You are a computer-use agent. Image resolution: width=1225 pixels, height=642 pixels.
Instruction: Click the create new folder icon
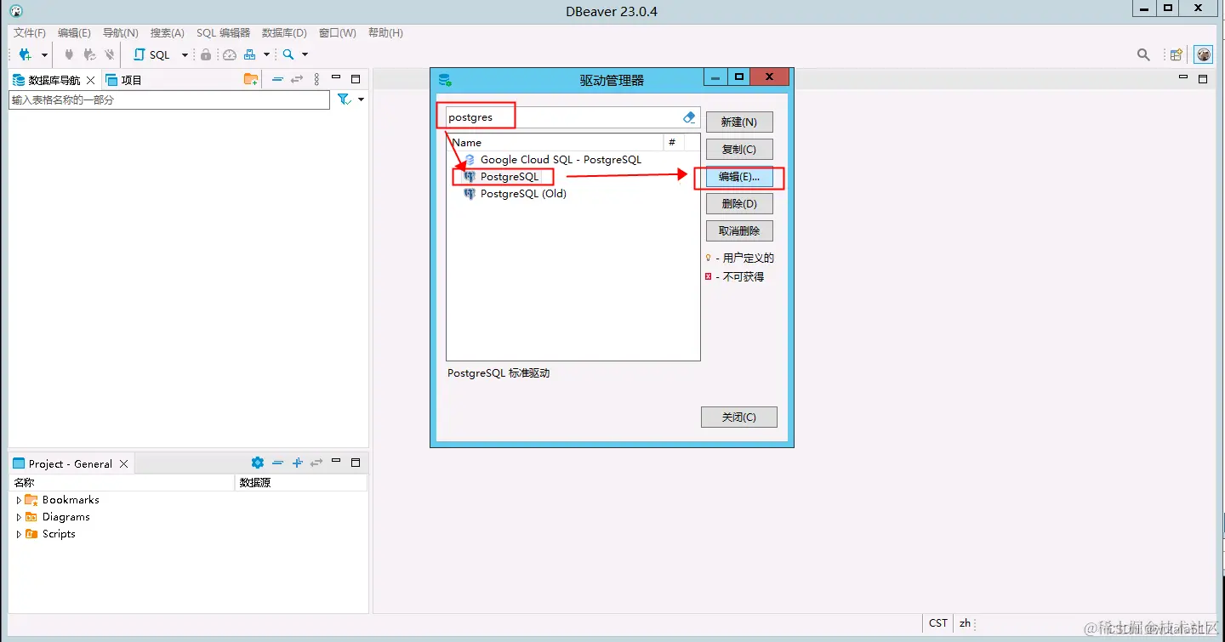[251, 79]
